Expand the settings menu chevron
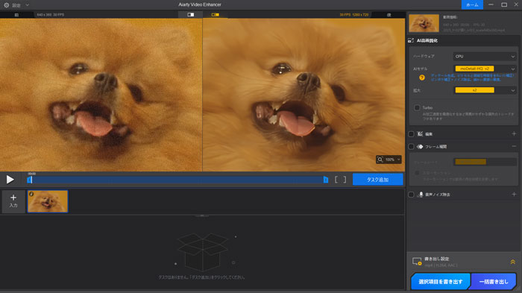 click(28, 5)
